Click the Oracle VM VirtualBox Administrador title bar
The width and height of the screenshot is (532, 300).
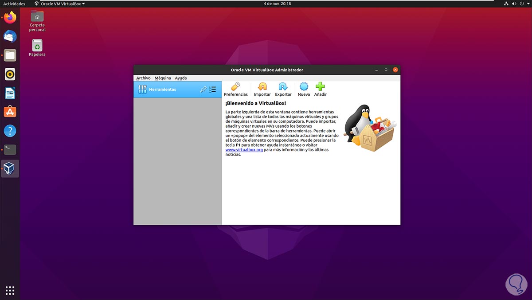267,70
